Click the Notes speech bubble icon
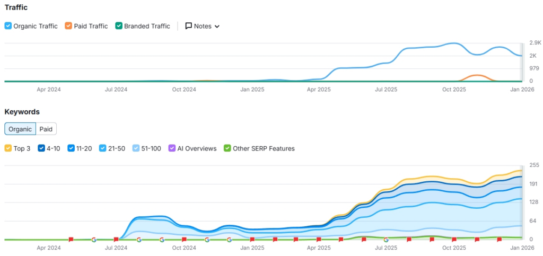 188,26
